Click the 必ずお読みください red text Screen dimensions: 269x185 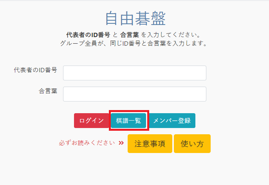(87, 143)
